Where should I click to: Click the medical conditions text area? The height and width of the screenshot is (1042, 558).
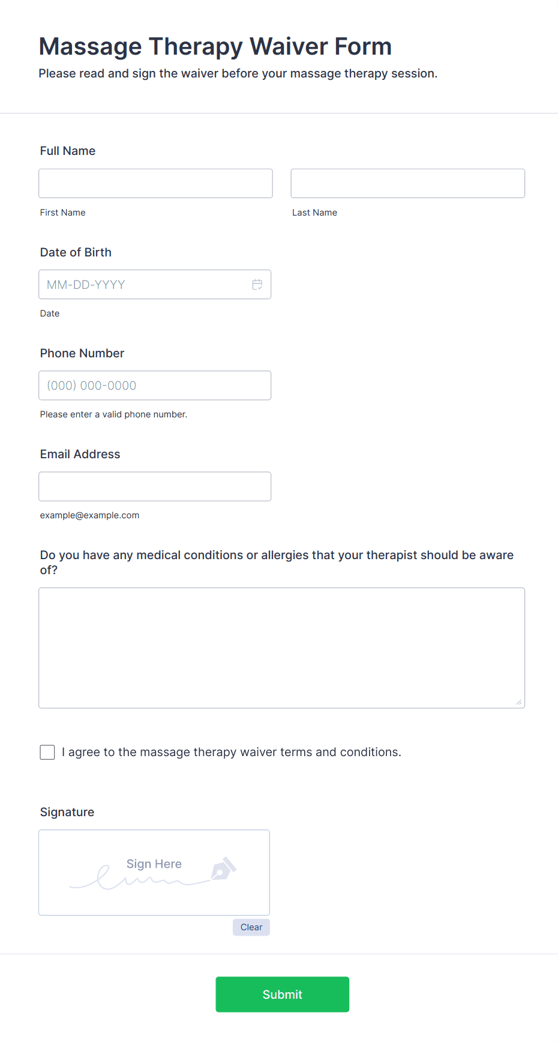(282, 648)
